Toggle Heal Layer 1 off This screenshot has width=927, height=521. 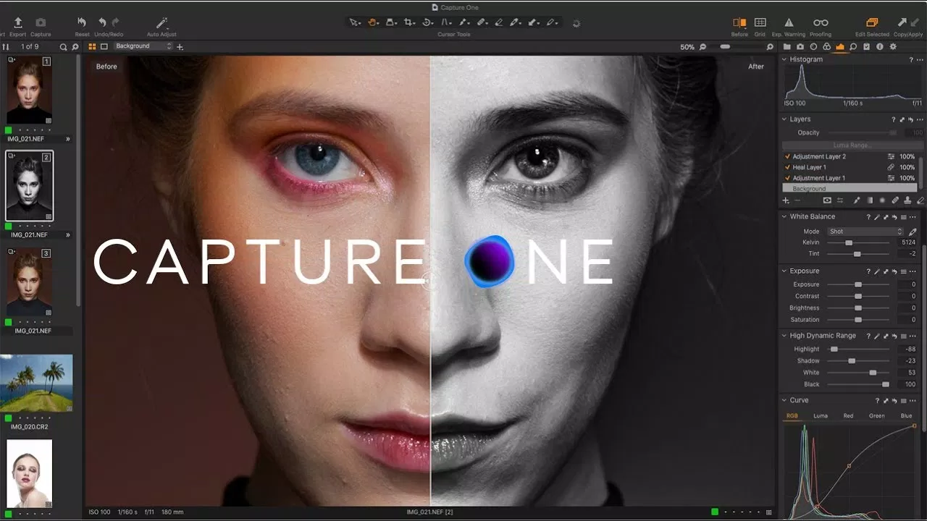point(789,166)
